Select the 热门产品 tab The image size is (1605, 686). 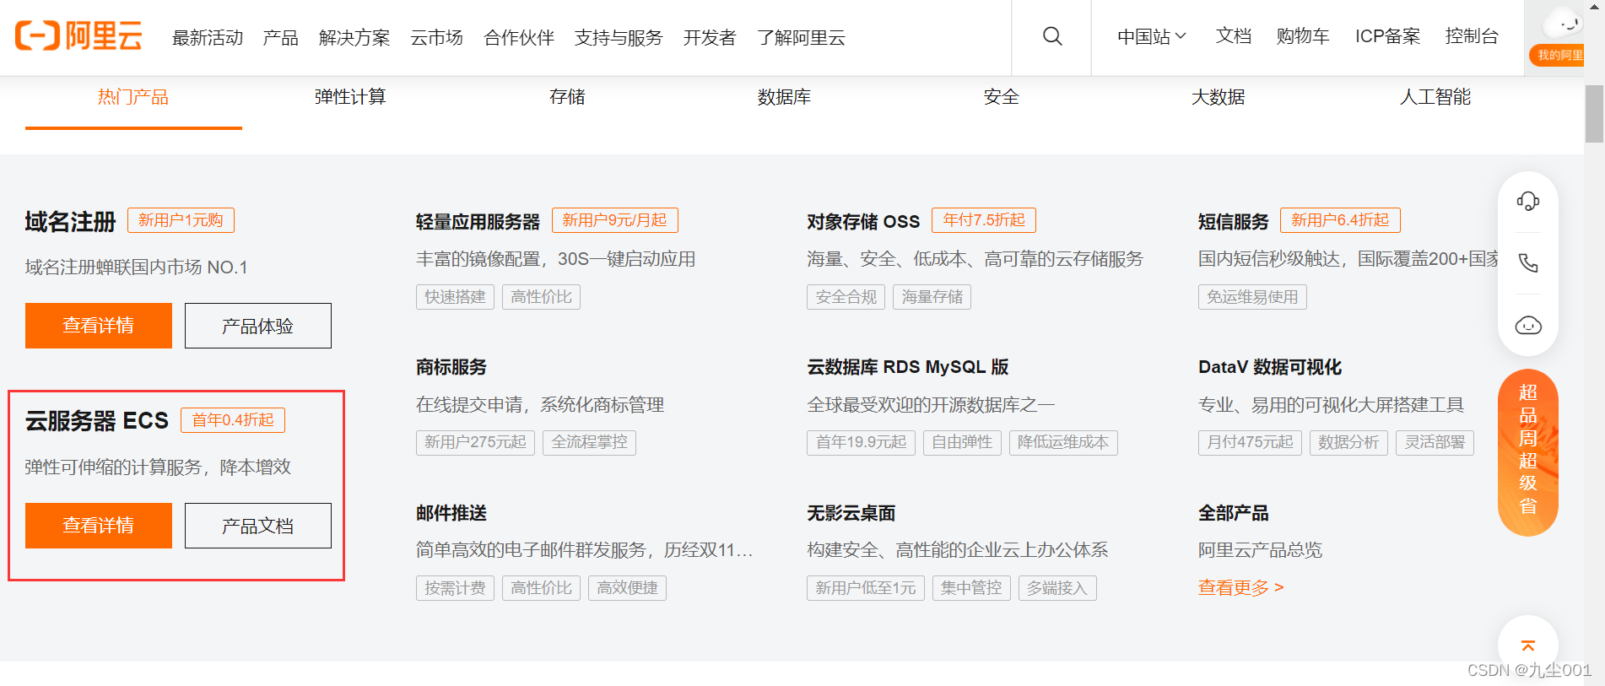pos(133,97)
